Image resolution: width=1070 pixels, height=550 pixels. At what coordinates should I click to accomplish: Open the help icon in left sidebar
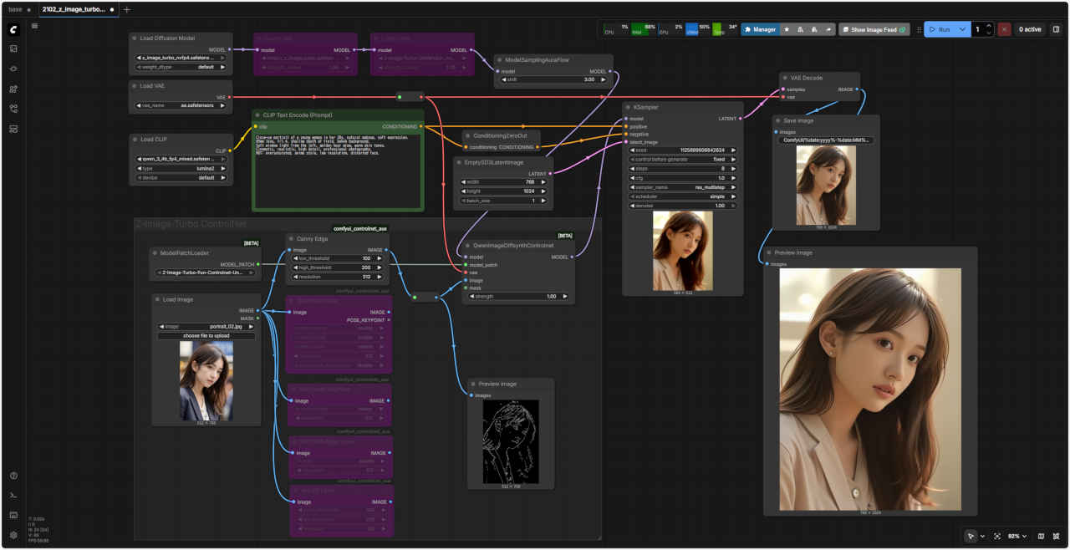click(13, 476)
